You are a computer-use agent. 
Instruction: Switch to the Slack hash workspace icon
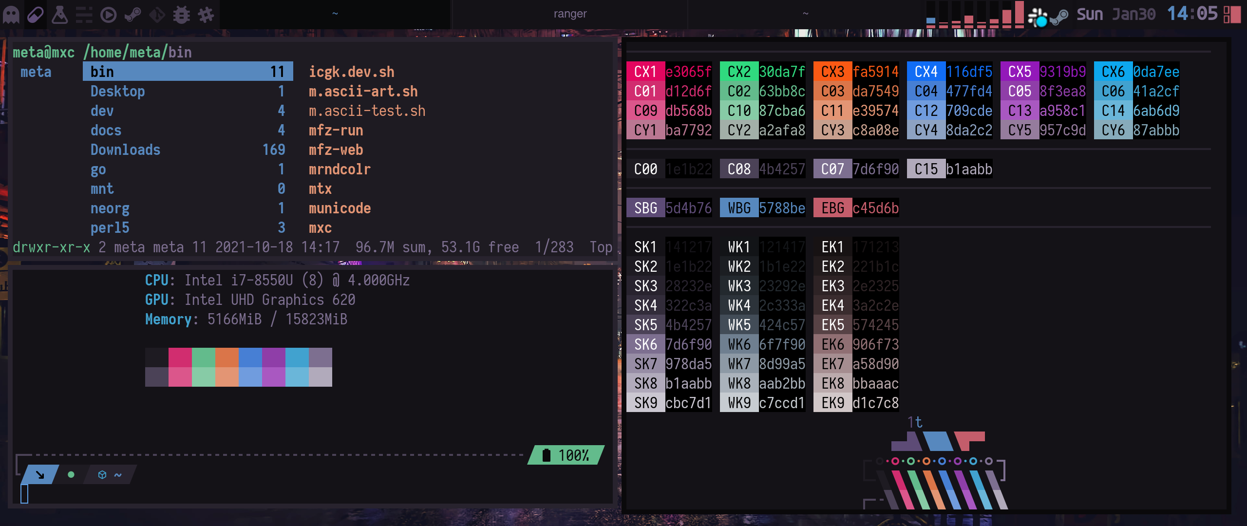click(206, 15)
